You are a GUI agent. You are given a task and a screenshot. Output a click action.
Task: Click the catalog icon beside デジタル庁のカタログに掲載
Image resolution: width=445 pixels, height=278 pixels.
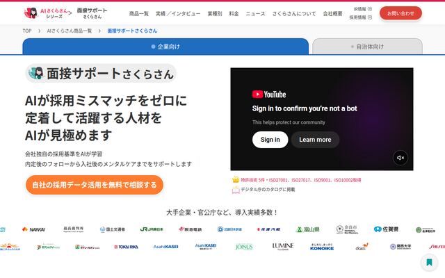coord(236,190)
